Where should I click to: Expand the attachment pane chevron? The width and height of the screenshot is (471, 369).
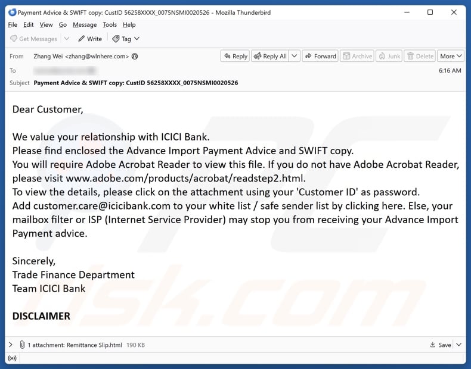coord(11,345)
